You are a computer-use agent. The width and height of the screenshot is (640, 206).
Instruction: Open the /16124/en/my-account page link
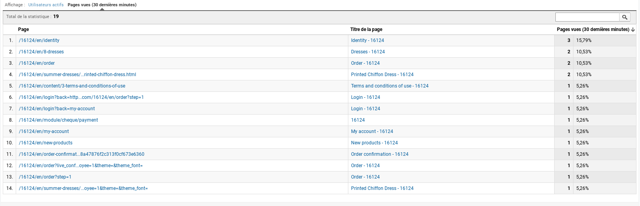pyautogui.click(x=44, y=131)
